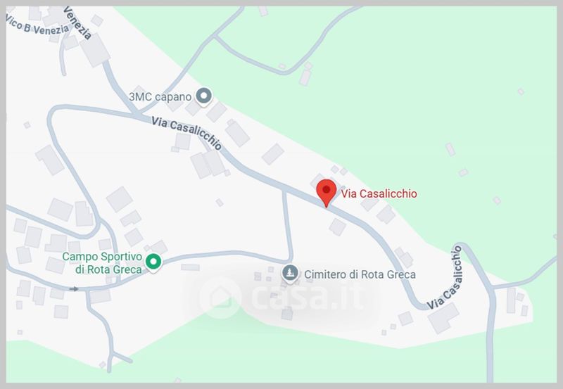Click the red Via Casalicchio location pin
The image size is (563, 389).
click(327, 193)
